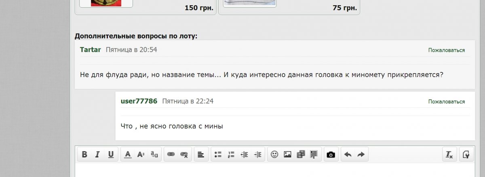Report user77786's reply via Пожаловаться

[x=447, y=101]
